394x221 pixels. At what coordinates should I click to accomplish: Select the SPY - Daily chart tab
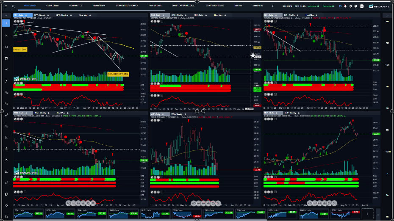[x=22, y=15]
